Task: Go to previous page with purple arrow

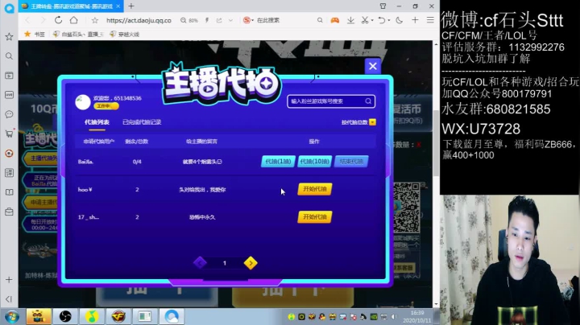Action: (200, 263)
